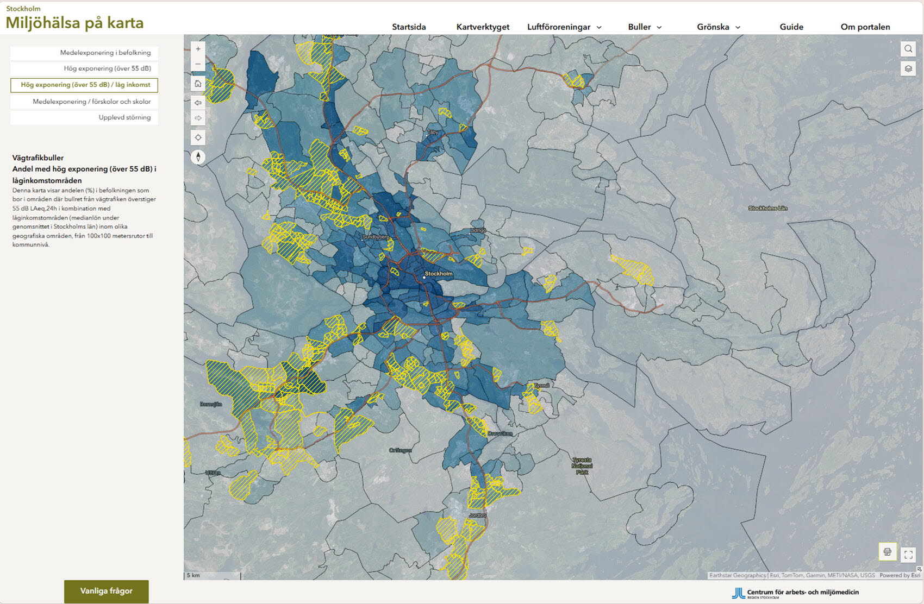Select Upplevd störning map view
This screenshot has height=604, width=924.
click(84, 117)
